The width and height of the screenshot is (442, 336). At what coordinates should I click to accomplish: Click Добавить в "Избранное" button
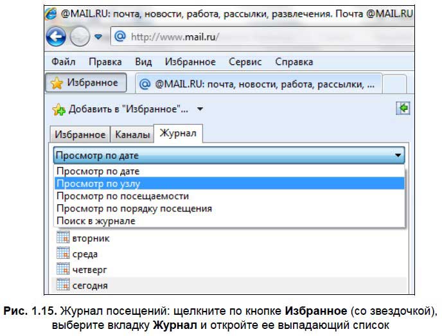pyautogui.click(x=120, y=109)
